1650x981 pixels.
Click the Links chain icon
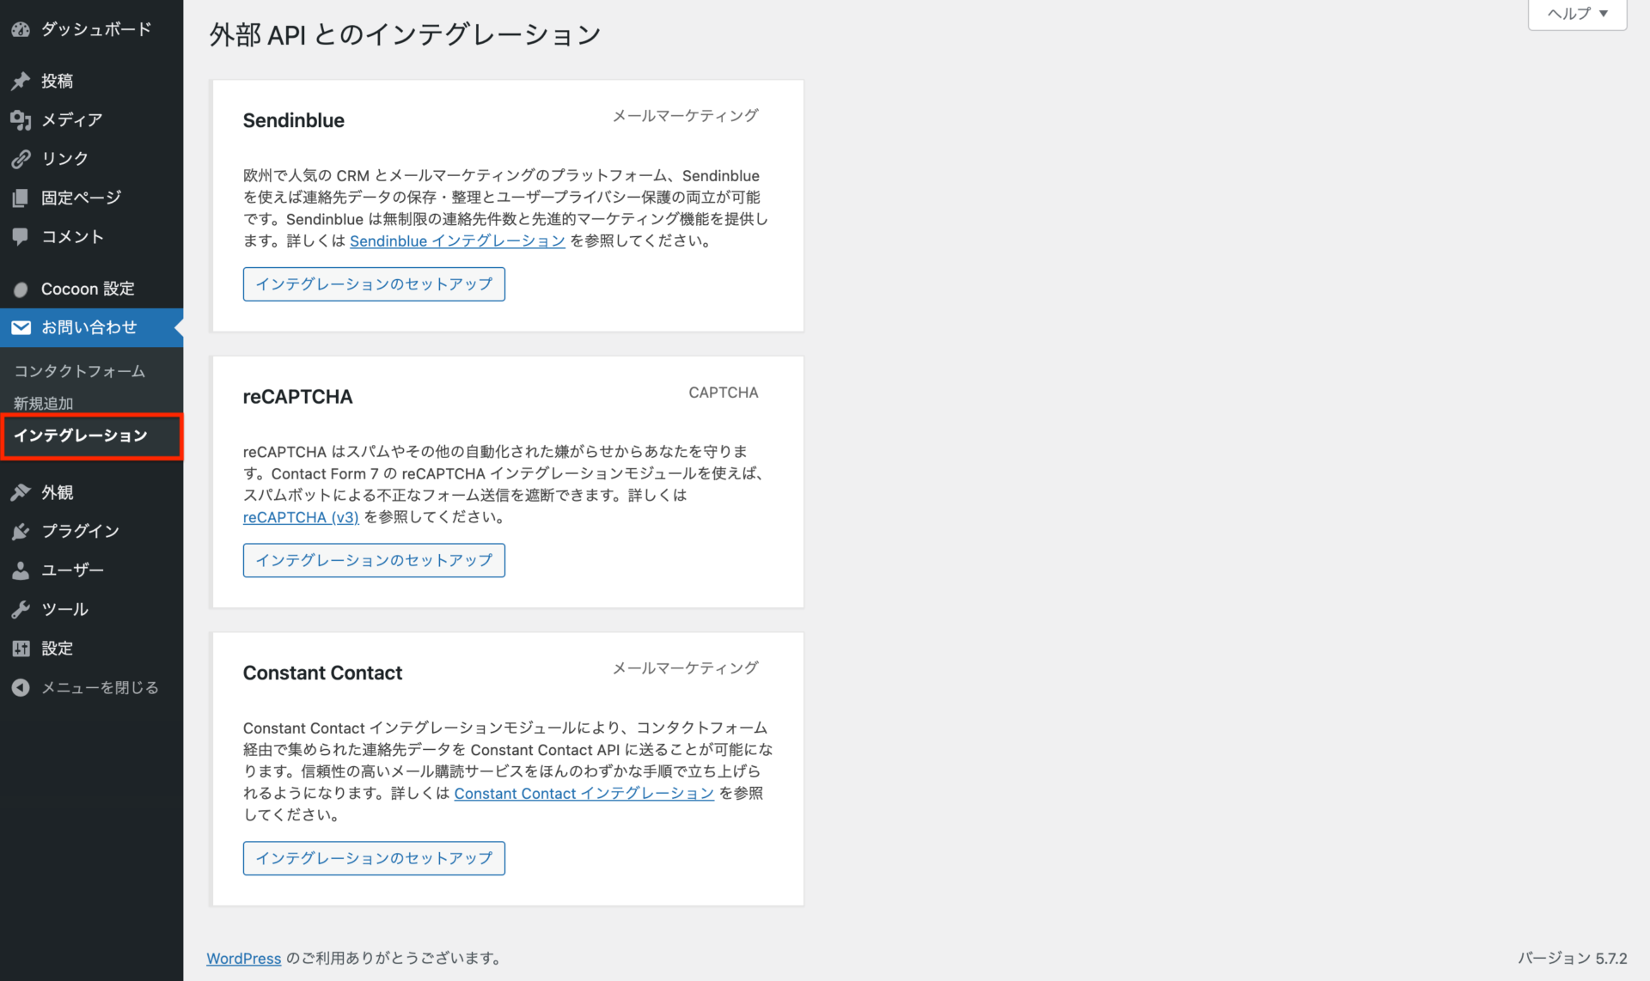pyautogui.click(x=21, y=159)
